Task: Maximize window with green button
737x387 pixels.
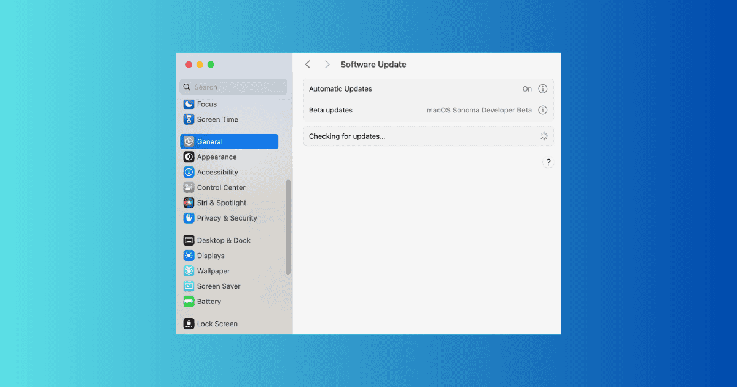Action: pos(211,64)
